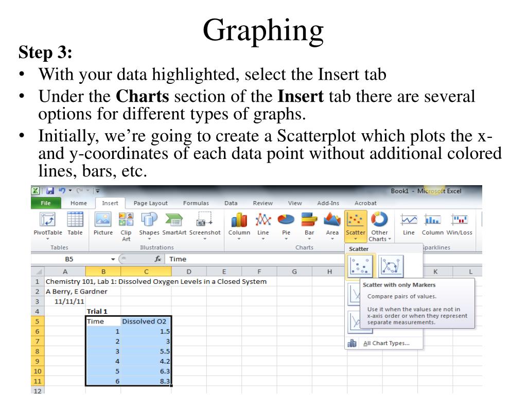Viewport: 527px width, 395px height.
Task: Click the cell with value 8.3
Action: tap(146, 381)
